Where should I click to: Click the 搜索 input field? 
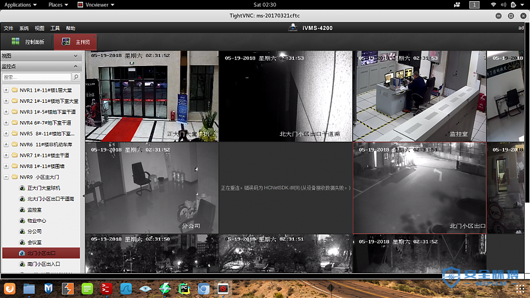[x=37, y=77]
